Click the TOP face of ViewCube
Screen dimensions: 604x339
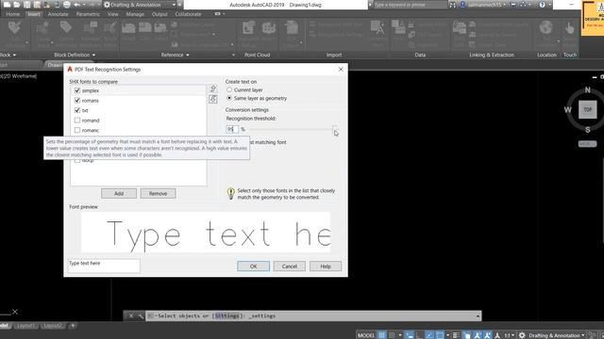(x=587, y=109)
